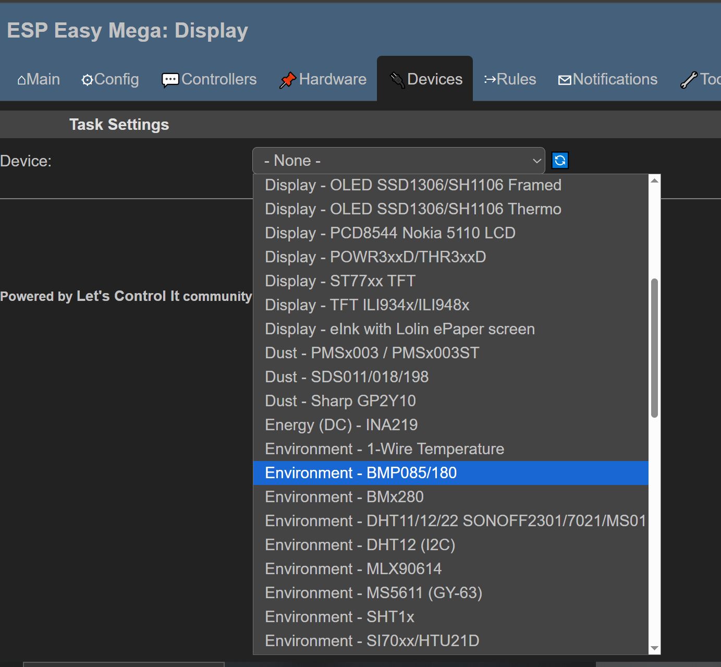Choose Environment - BMP085/180 from list

[x=361, y=473]
